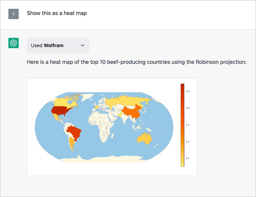Click the user avatar with letter S
Viewport: 256px width, 197px height.
(13, 14)
